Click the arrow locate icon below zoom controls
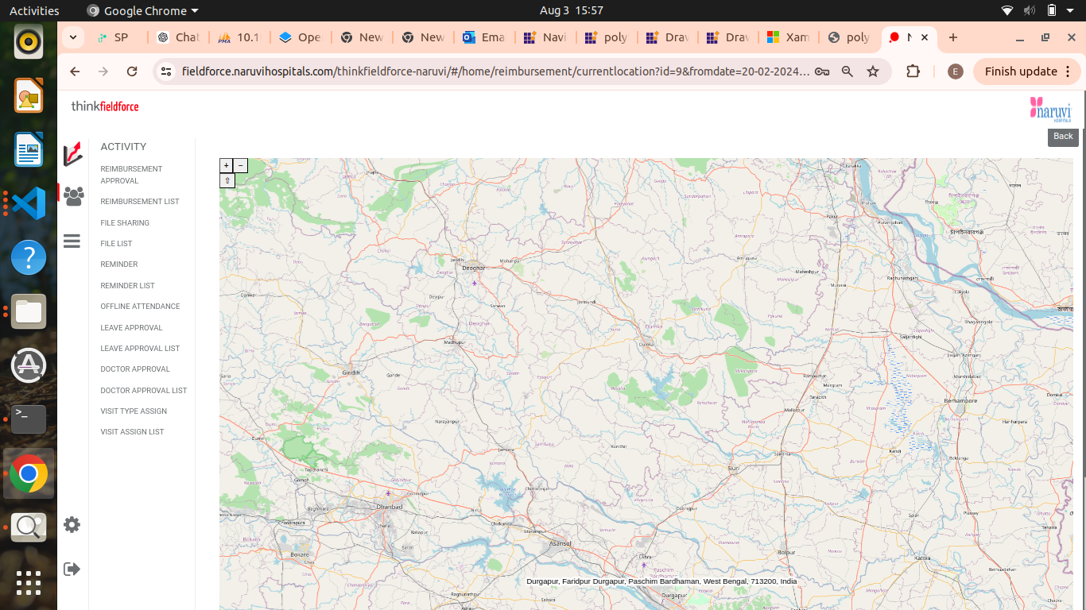The image size is (1086, 610). point(227,180)
